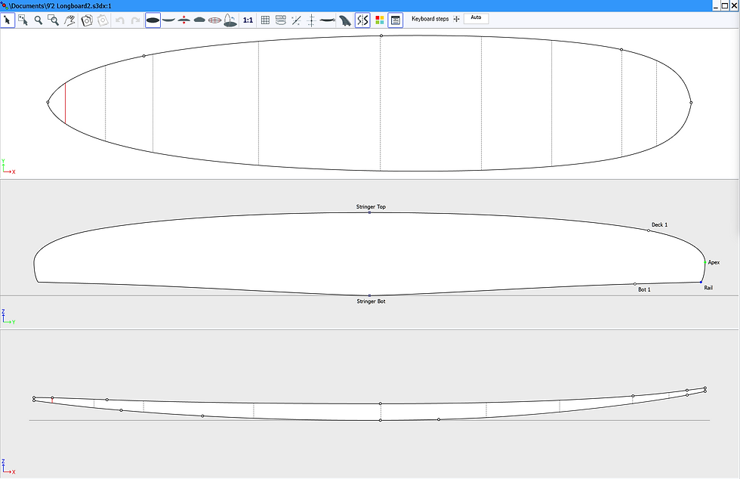Image resolution: width=740 pixels, height=479 pixels.
Task: Click the board stringer profile icon
Action: [x=328, y=20]
